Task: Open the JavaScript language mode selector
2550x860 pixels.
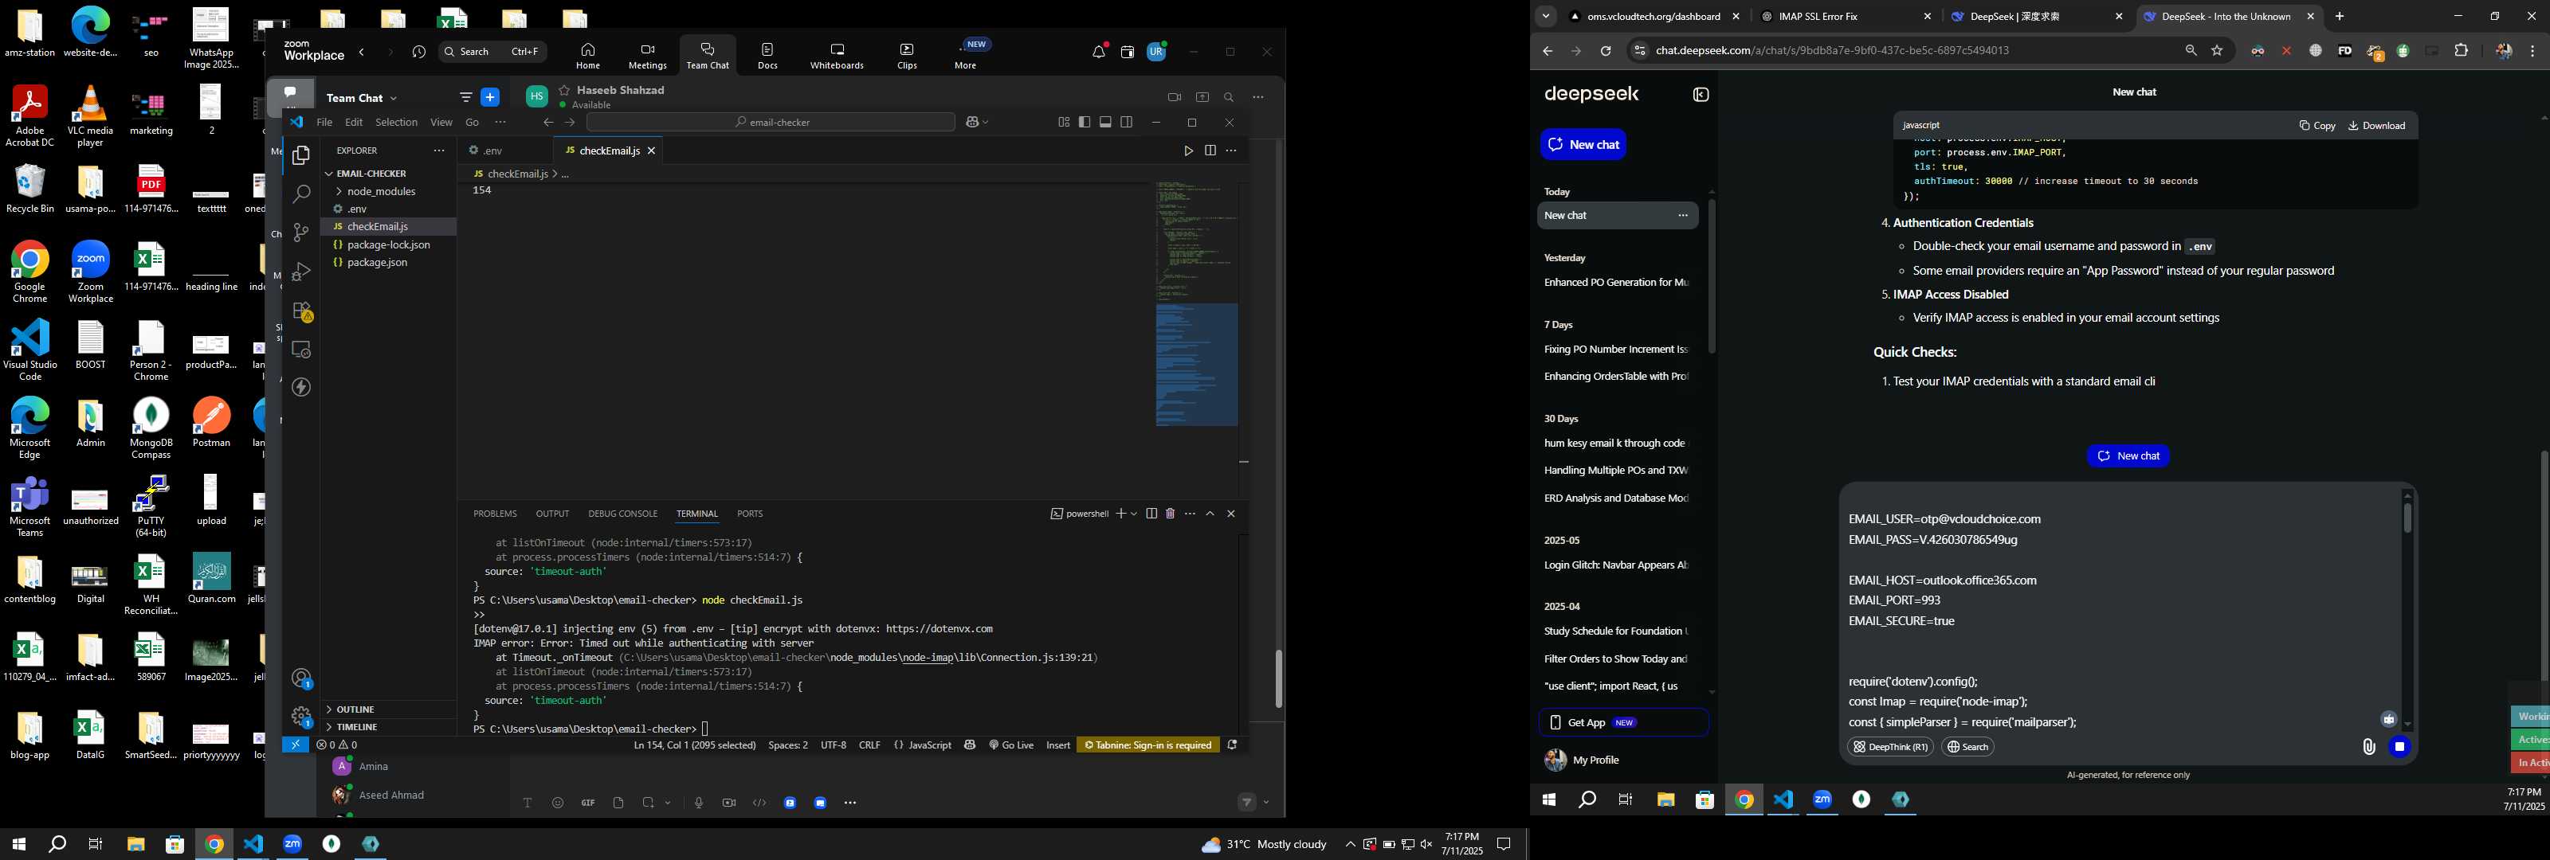Action: (929, 745)
